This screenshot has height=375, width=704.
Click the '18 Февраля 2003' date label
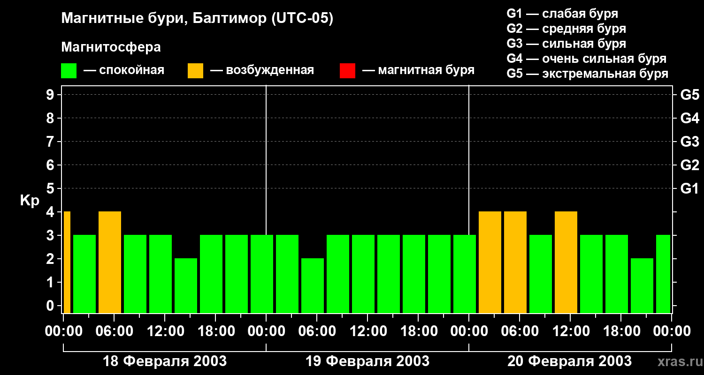click(164, 361)
